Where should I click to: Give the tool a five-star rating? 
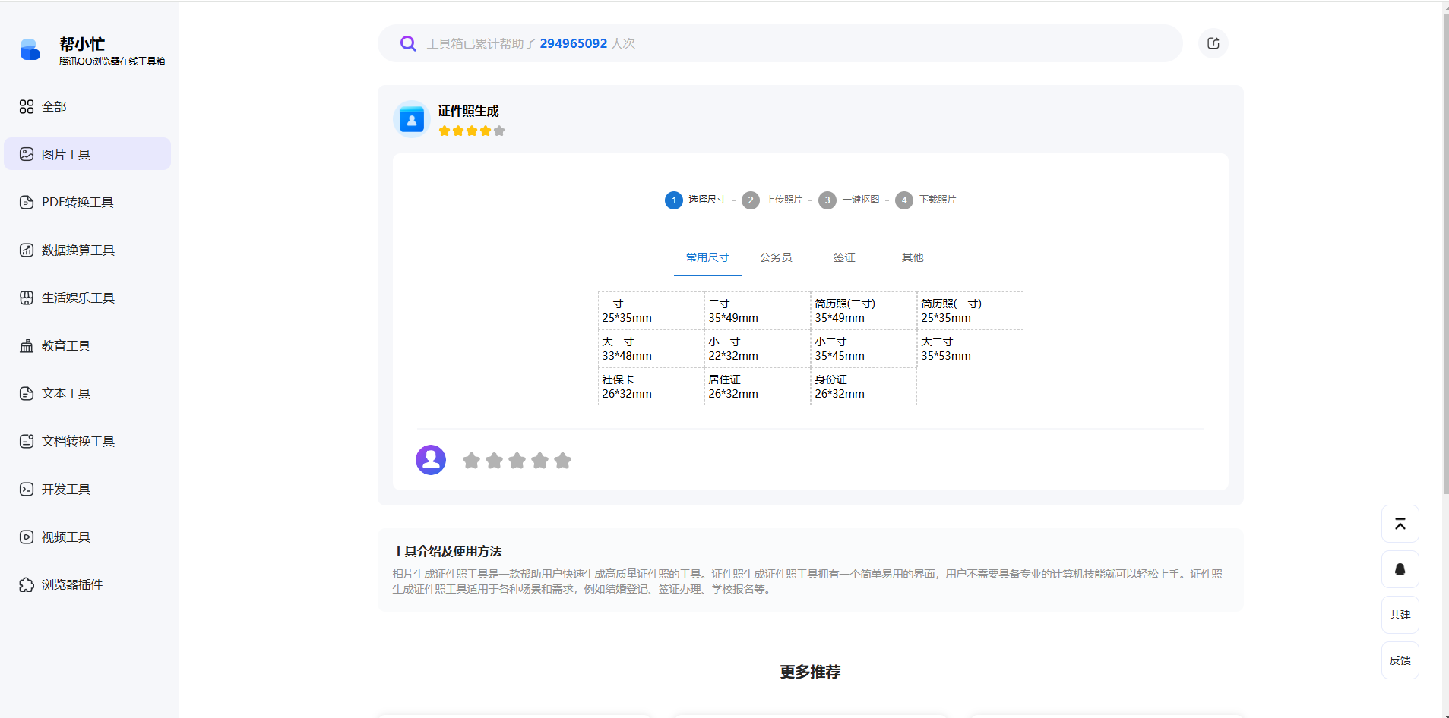(x=562, y=460)
